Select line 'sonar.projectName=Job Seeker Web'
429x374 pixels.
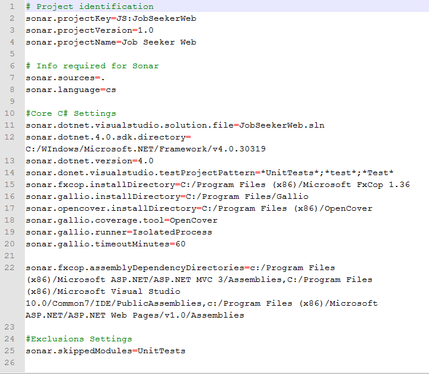tap(111, 42)
